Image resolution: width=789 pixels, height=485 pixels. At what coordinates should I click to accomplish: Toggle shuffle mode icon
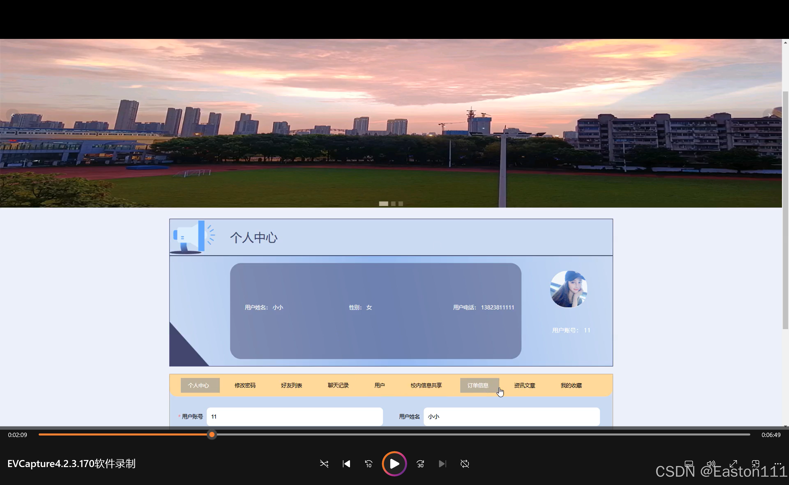324,464
